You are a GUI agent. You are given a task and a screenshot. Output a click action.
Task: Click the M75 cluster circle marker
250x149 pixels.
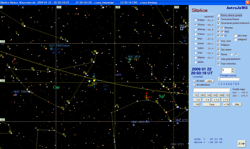pyautogui.click(x=105, y=89)
